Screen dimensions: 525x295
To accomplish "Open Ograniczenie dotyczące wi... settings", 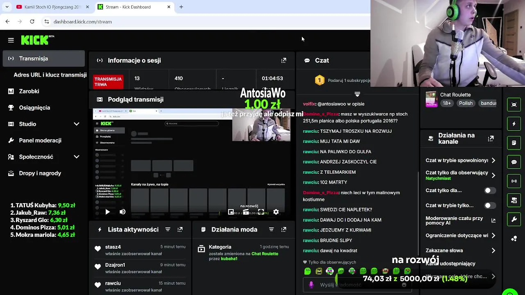I will coord(461,236).
